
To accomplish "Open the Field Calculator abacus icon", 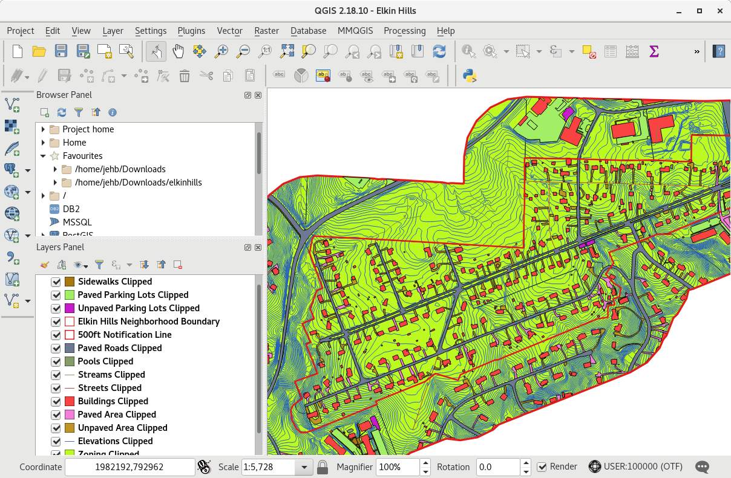I will point(632,51).
